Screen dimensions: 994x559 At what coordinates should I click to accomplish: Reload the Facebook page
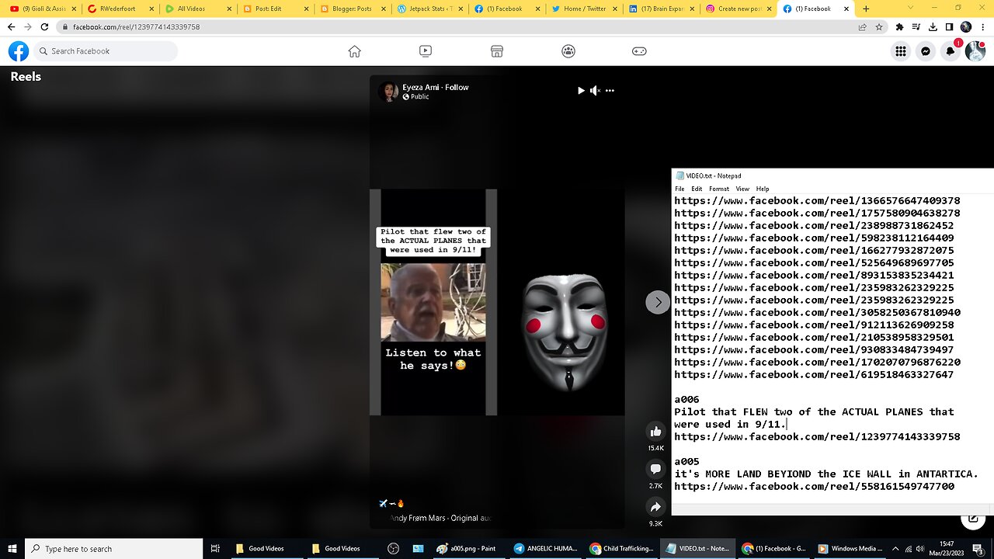click(x=44, y=26)
